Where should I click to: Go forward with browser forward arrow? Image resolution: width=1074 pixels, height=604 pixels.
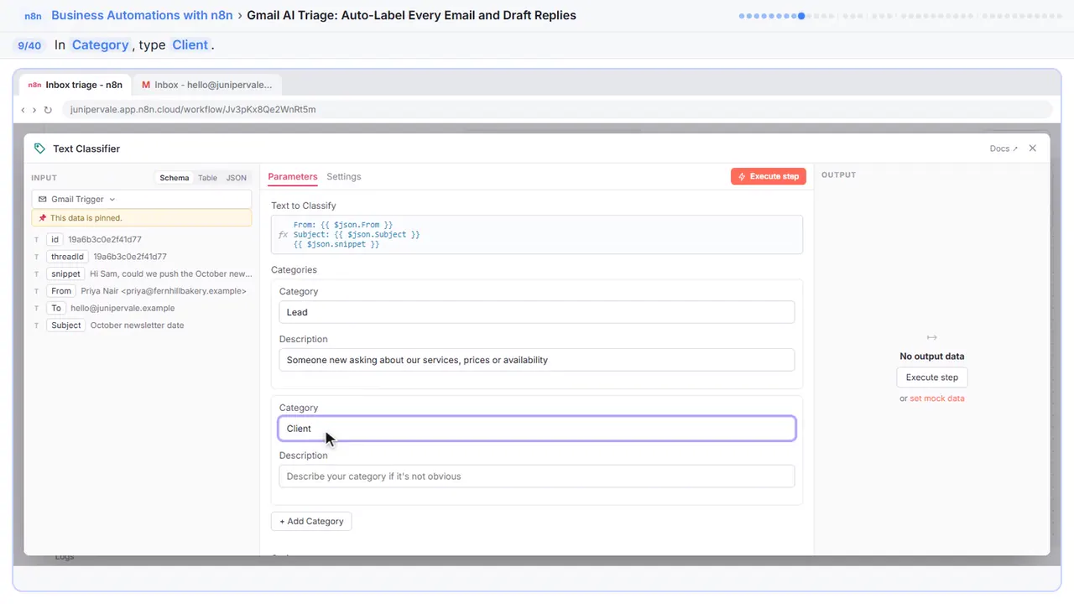pyautogui.click(x=34, y=110)
